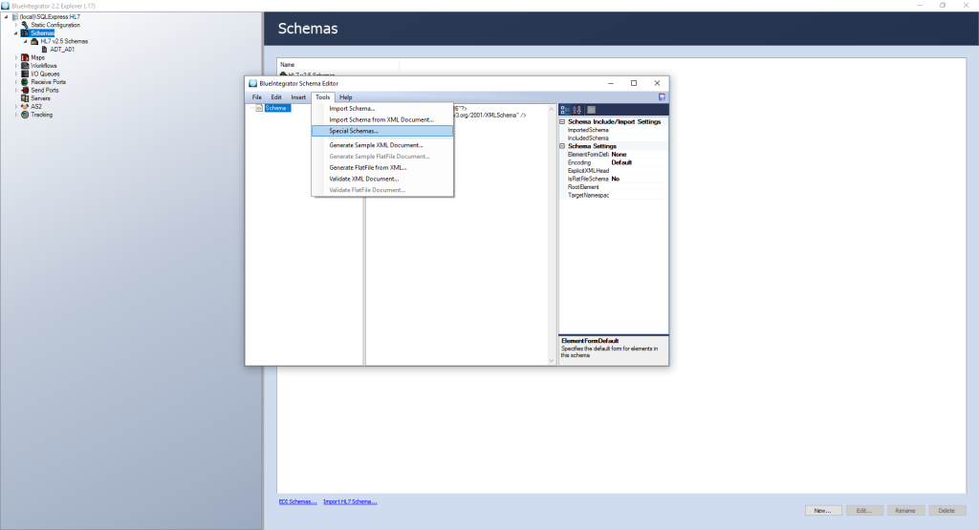Click the Schemas node icon in Explorer tree
Screen dimensions: 979x530
(25, 33)
